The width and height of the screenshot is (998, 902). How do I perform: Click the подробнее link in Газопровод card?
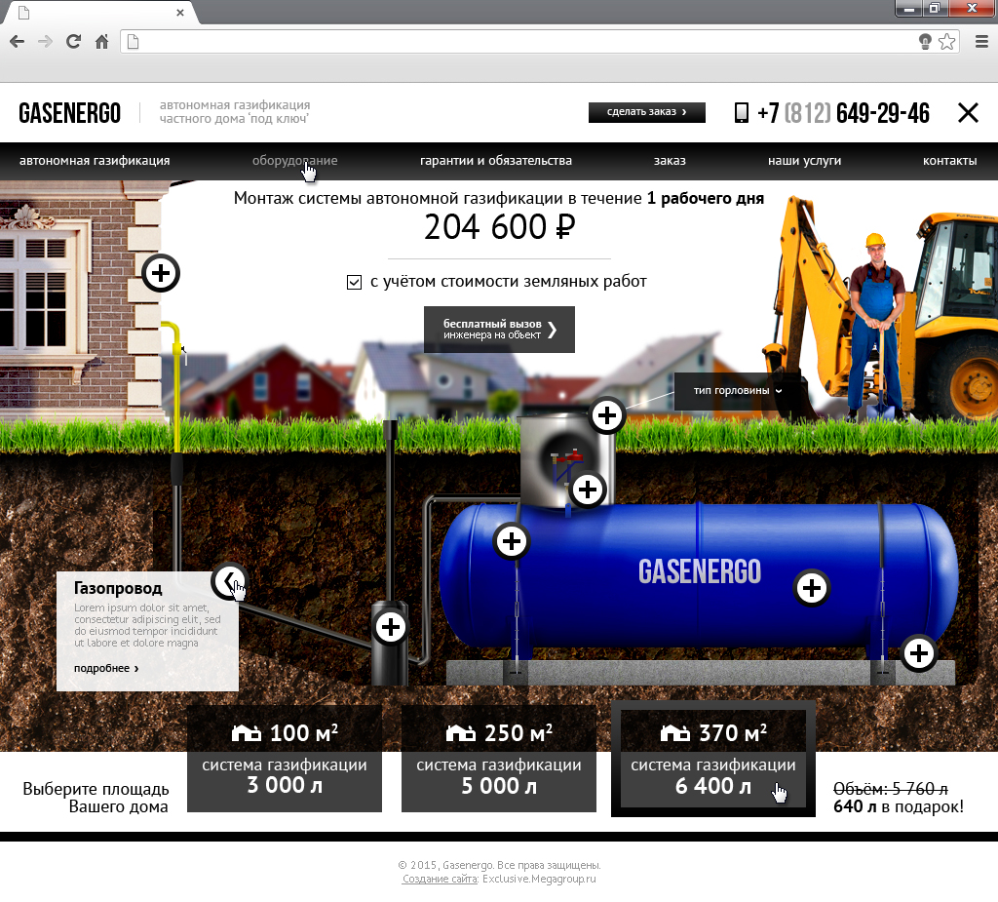105,669
